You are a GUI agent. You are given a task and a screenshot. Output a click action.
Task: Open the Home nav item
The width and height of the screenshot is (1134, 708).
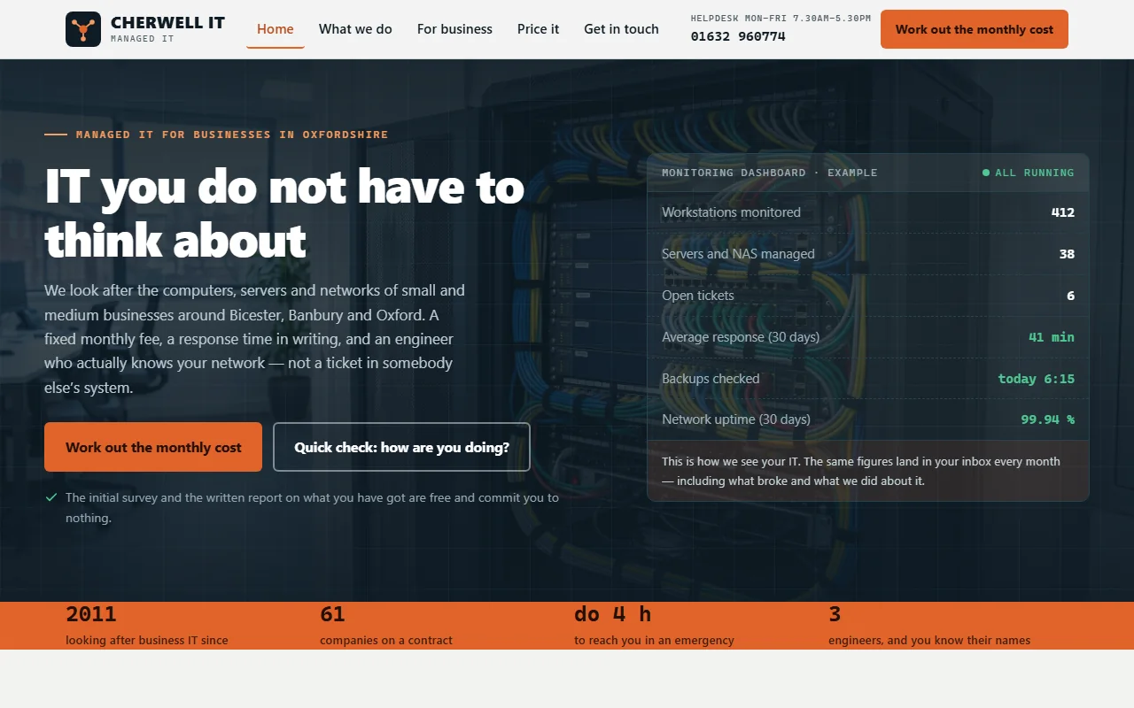276,29
